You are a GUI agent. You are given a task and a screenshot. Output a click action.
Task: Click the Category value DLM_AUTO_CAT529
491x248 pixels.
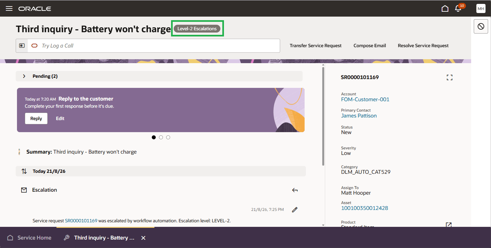tap(366, 172)
